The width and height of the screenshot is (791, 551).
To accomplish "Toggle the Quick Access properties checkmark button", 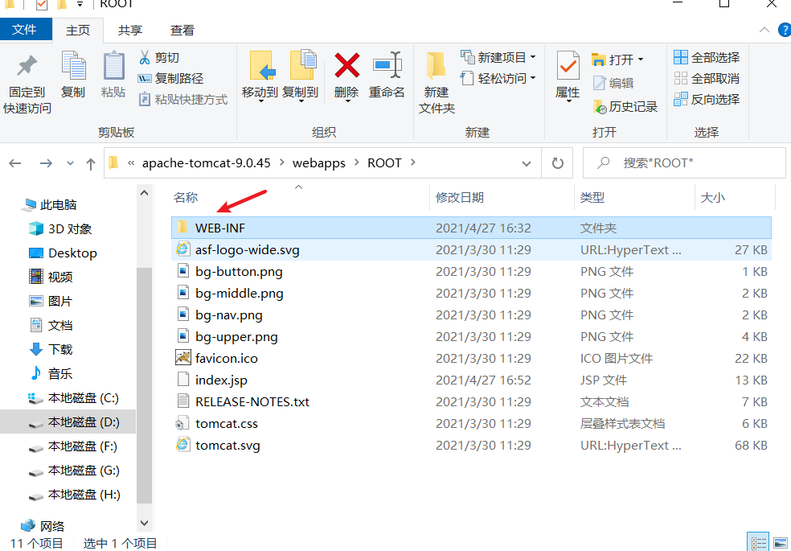I will tap(42, 5).
